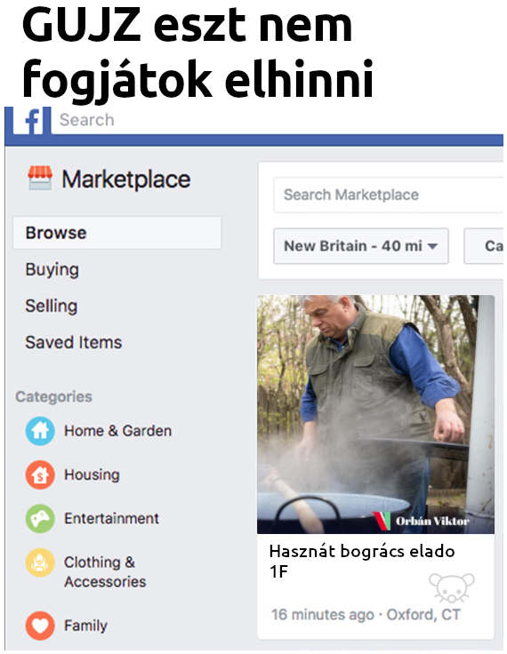507x654 pixels.
Task: Focus the Search Marketplace field
Action: [389, 195]
